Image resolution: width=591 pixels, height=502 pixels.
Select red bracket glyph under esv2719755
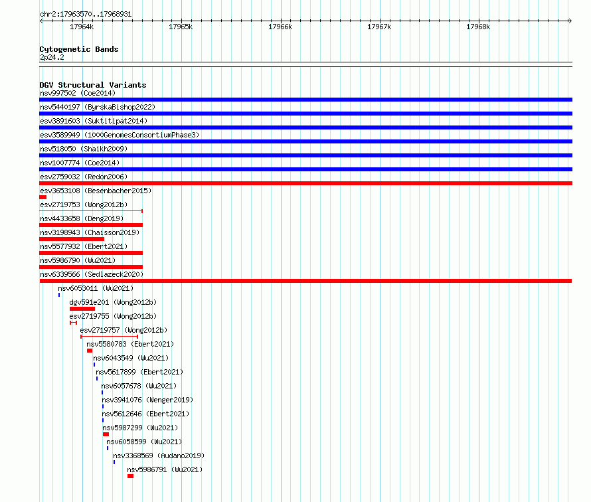(x=74, y=323)
